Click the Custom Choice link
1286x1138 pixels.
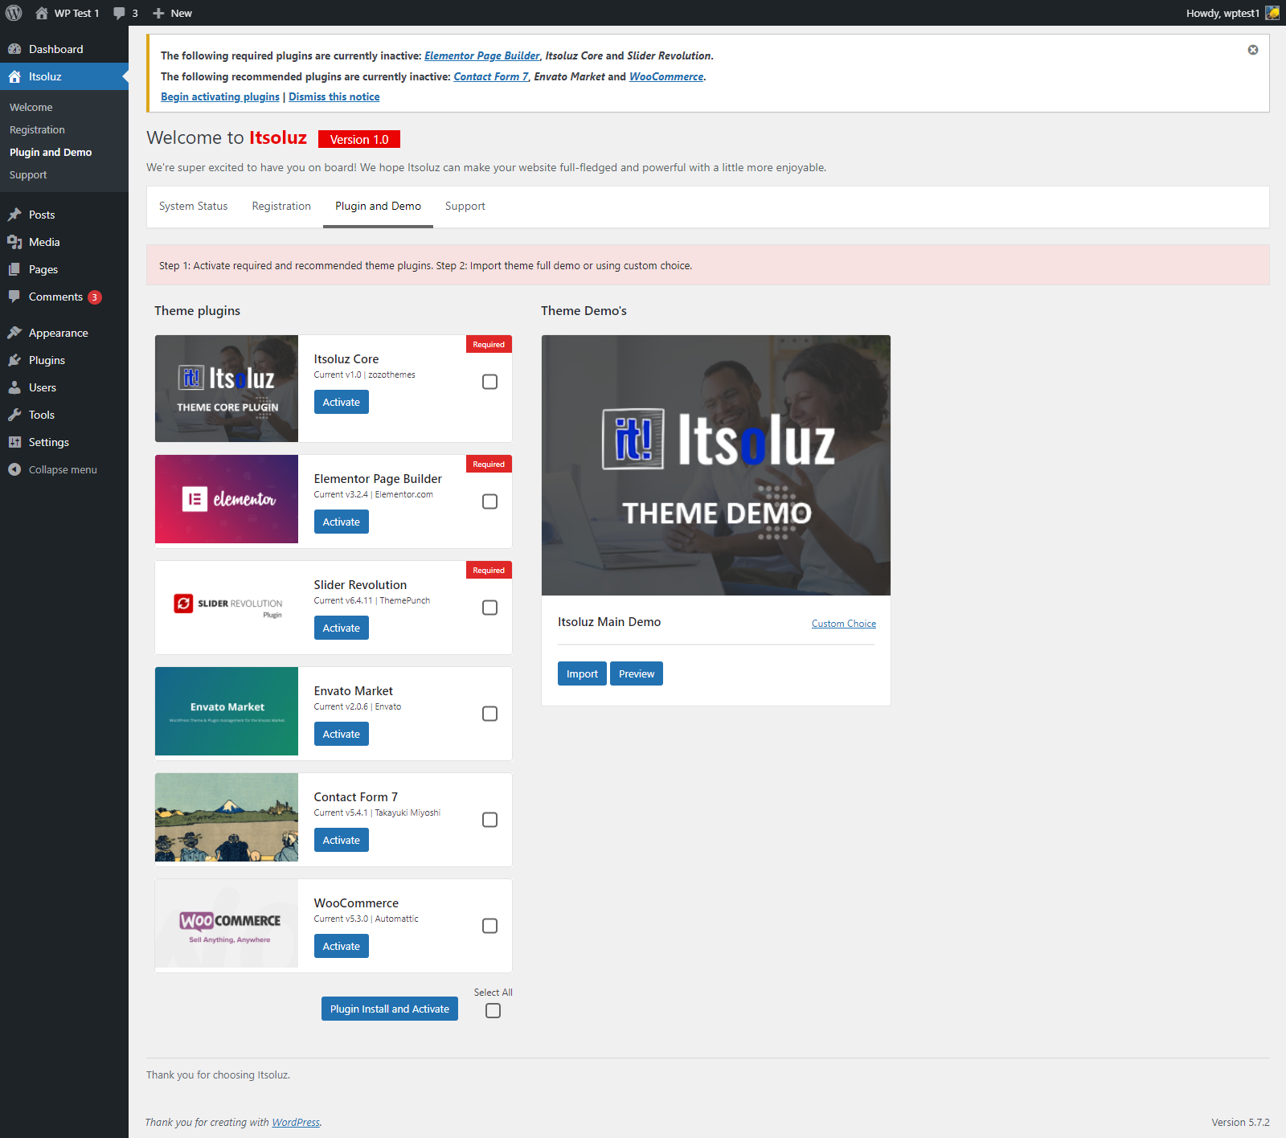pos(843,624)
